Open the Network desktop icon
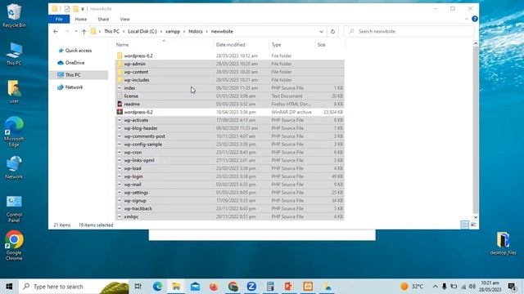 point(14,167)
